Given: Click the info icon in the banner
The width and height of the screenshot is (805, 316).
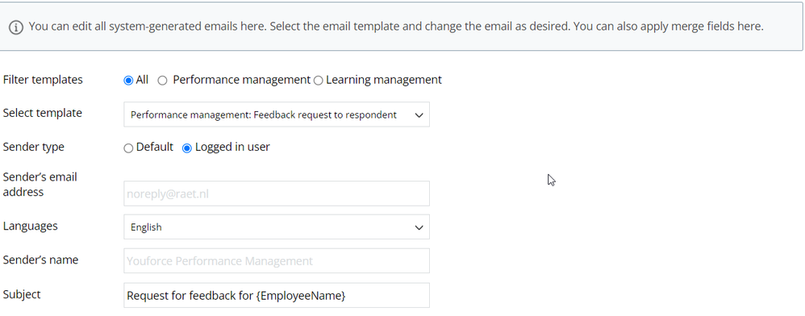Looking at the screenshot, I should tap(16, 27).
